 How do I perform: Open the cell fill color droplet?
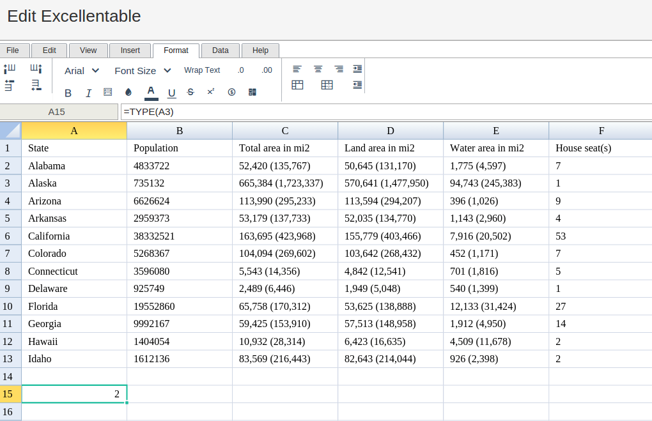coord(128,92)
